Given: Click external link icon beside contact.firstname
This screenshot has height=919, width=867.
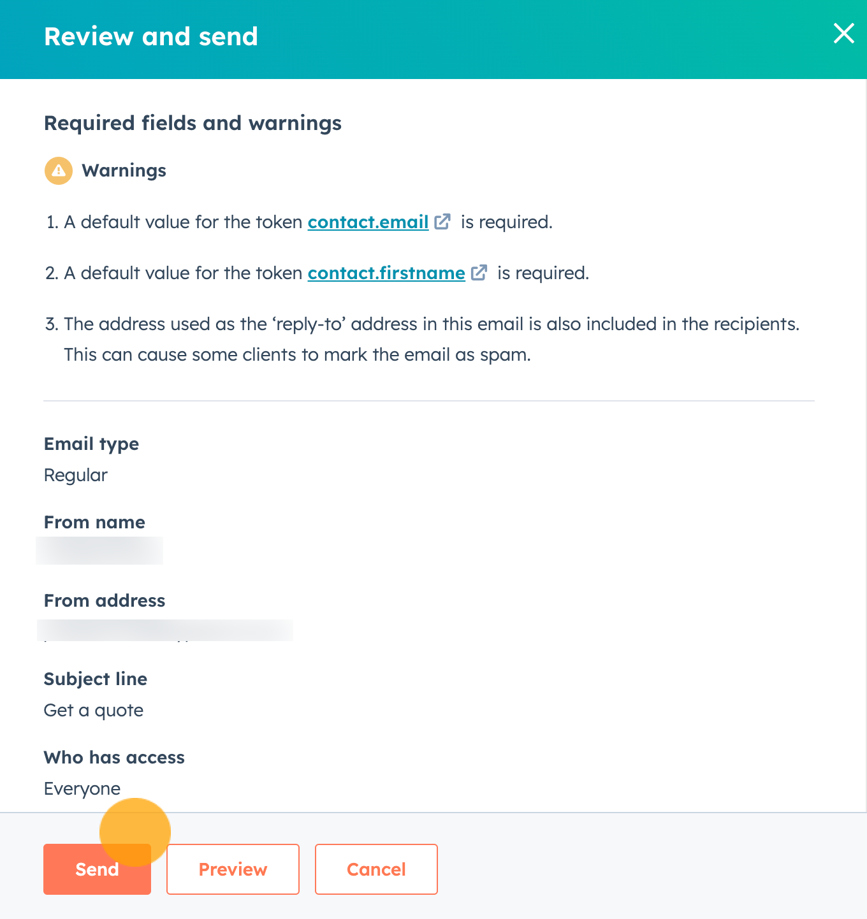Looking at the screenshot, I should tap(479, 273).
